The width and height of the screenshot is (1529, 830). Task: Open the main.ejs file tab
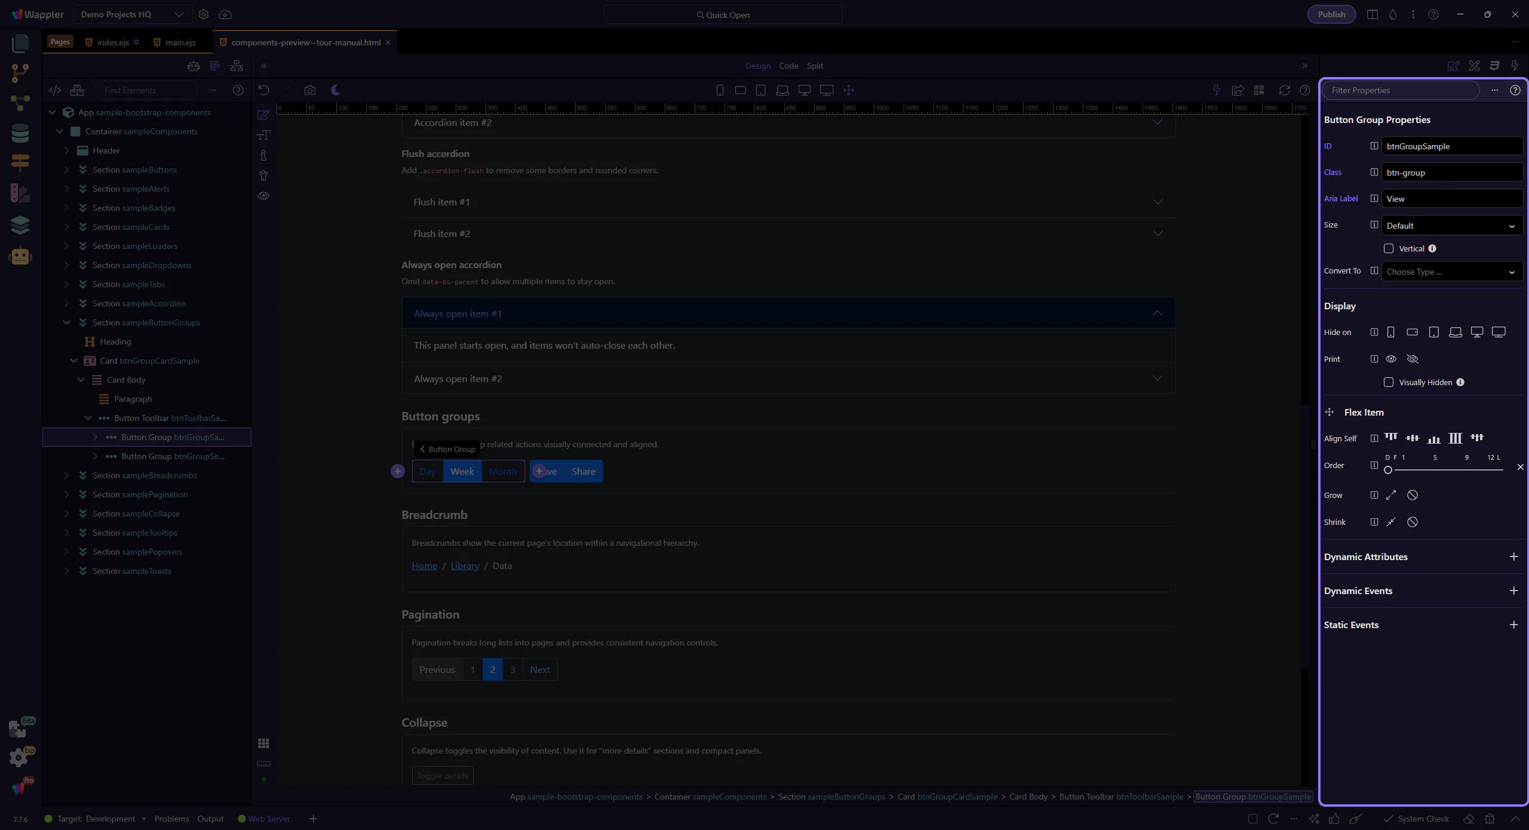(180, 42)
